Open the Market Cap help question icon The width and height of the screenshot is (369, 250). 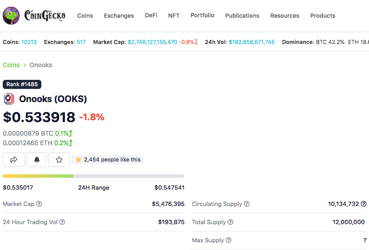point(39,204)
